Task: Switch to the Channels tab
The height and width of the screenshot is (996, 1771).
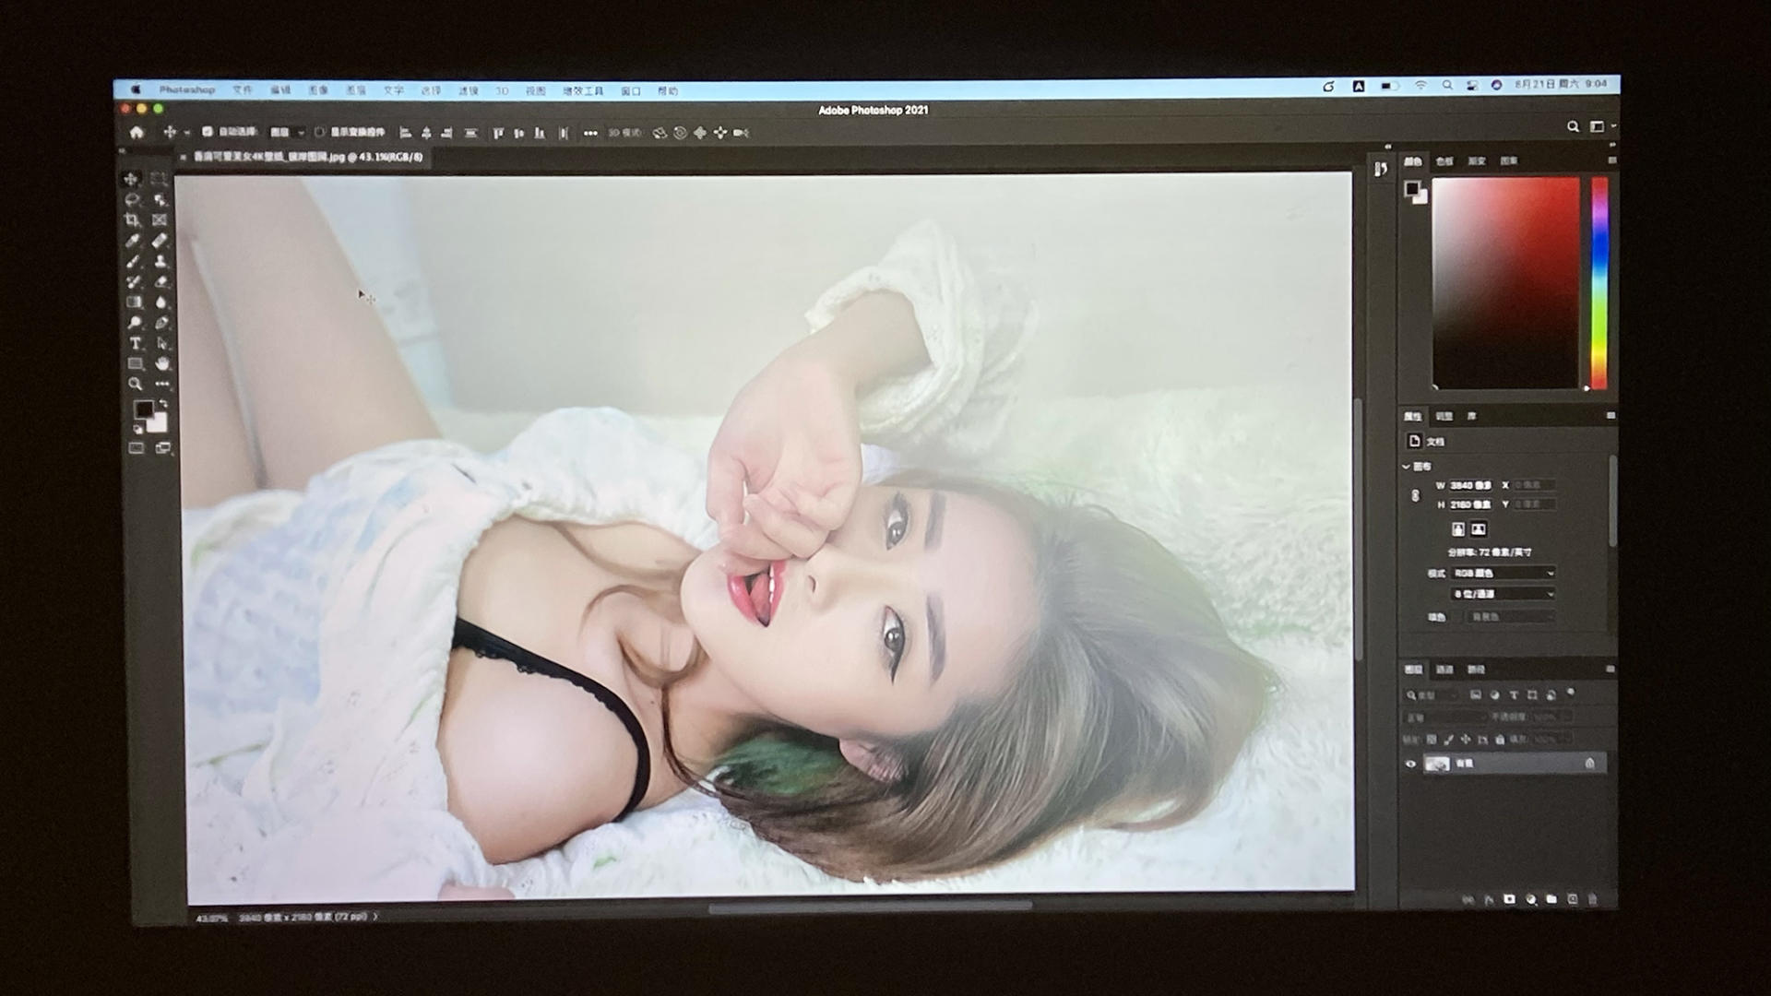Action: [1444, 670]
